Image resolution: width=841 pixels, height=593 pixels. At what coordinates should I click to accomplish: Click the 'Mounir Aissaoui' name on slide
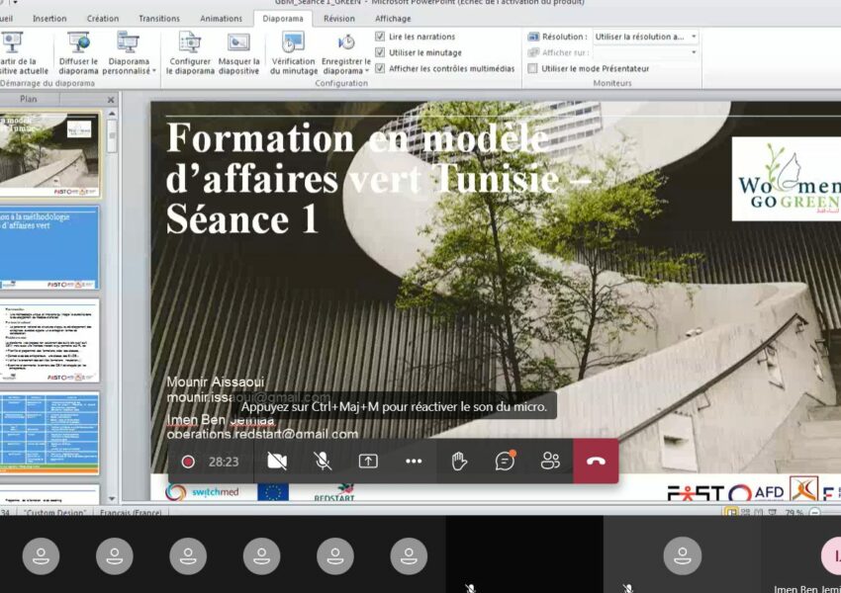tap(215, 381)
